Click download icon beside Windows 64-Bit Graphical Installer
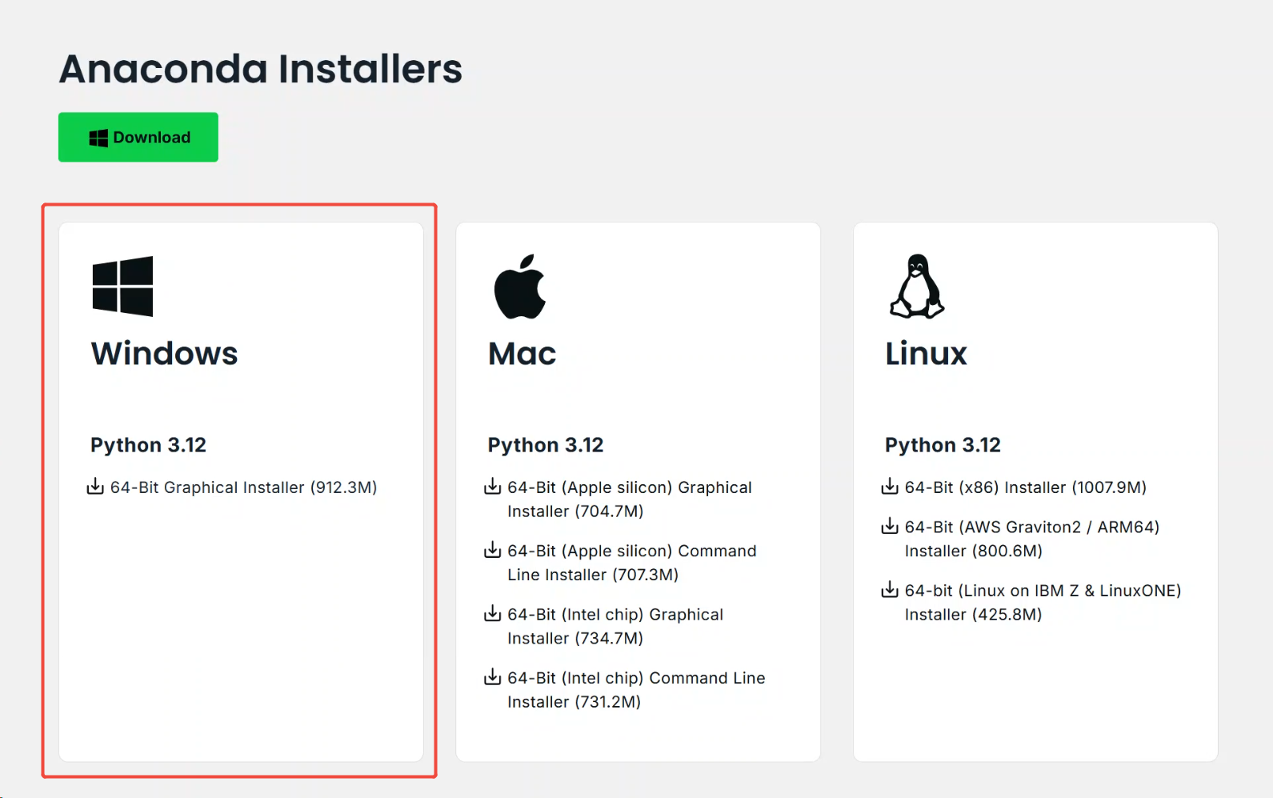 click(x=95, y=487)
